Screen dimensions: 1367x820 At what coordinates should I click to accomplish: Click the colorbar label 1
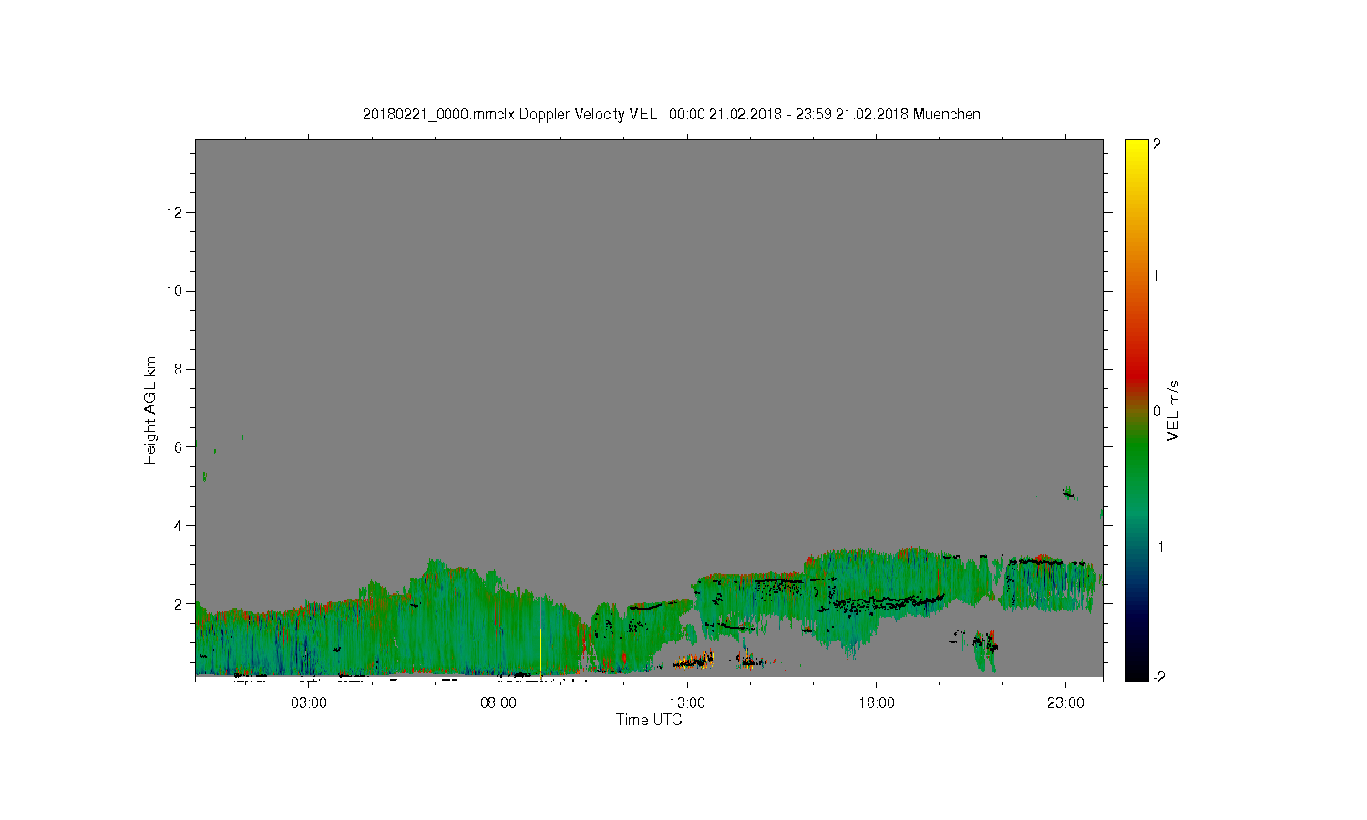click(x=1156, y=275)
